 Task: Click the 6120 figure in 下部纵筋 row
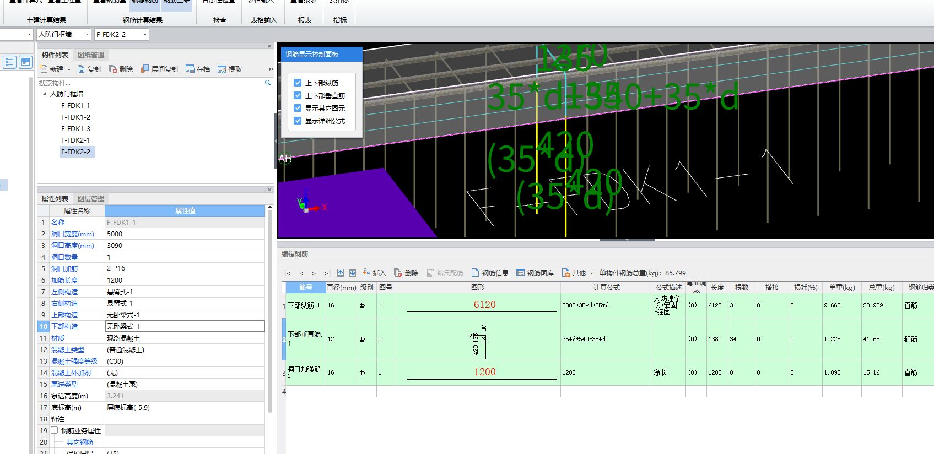click(x=484, y=305)
